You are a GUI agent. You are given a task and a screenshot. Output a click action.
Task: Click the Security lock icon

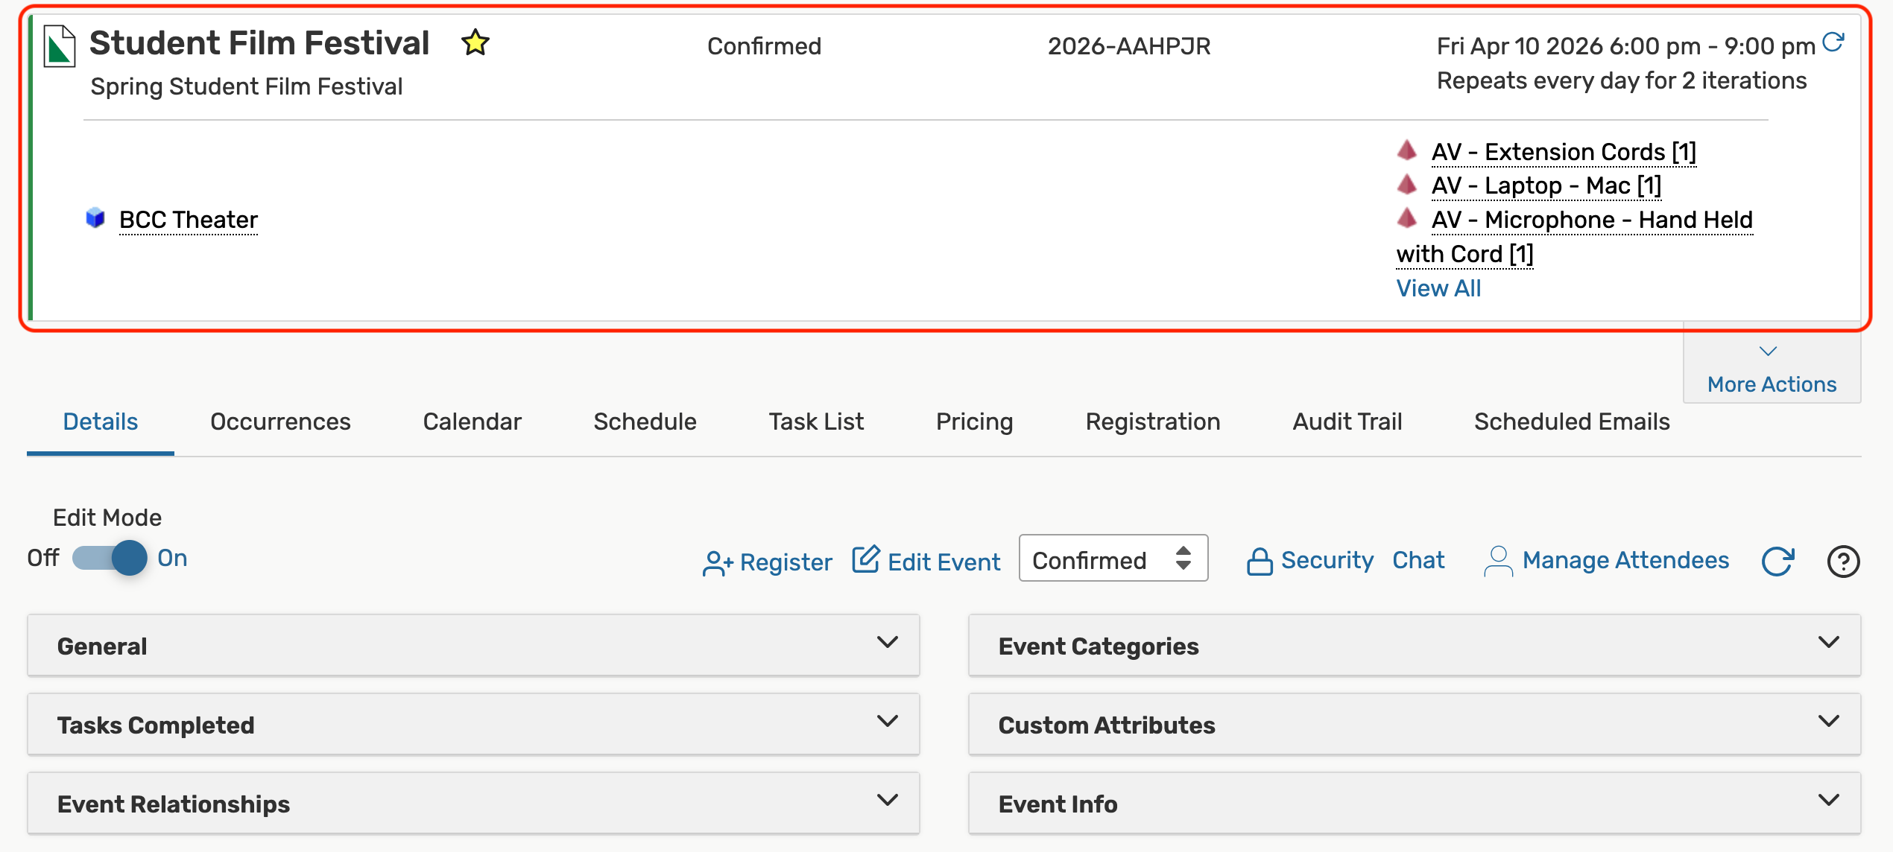click(x=1260, y=562)
